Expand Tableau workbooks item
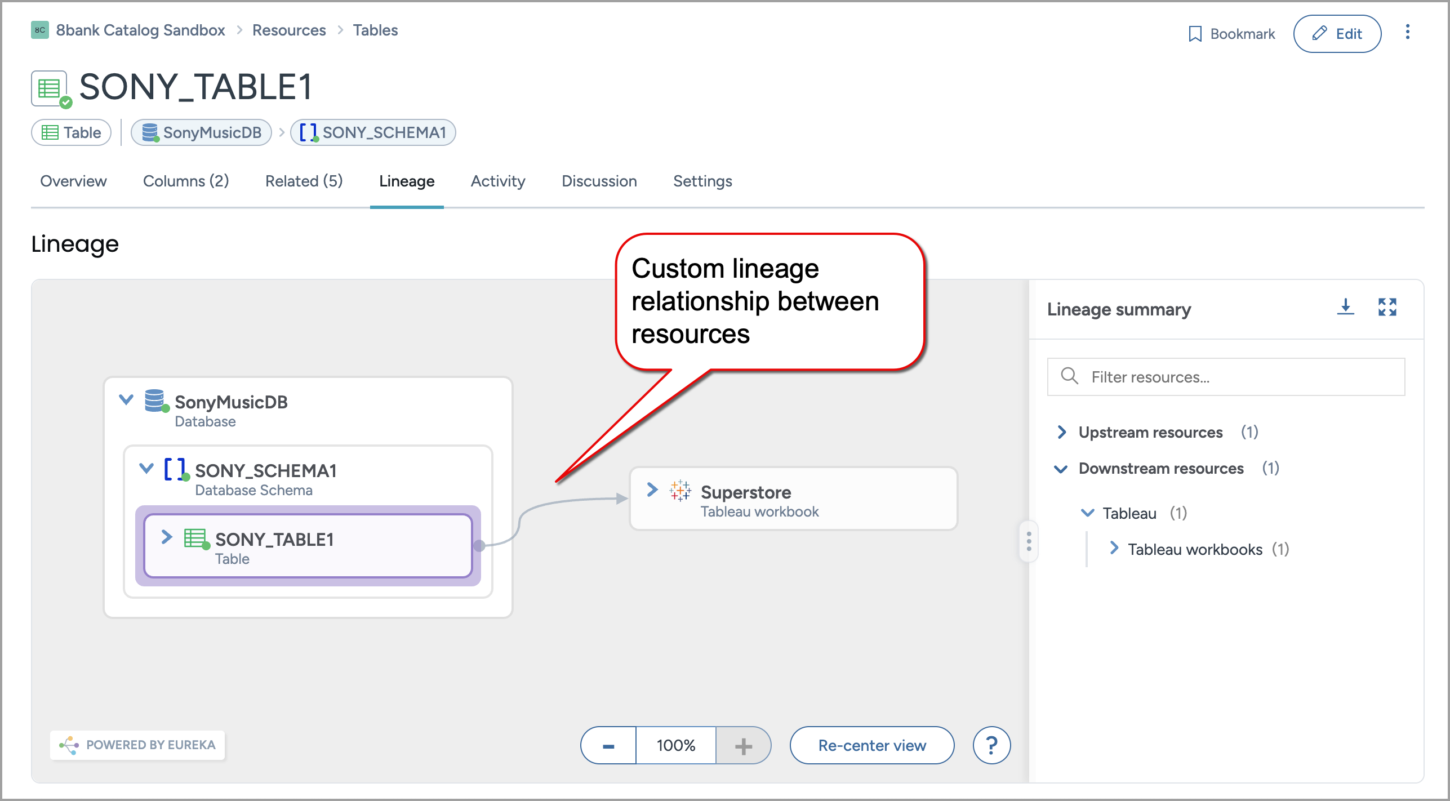This screenshot has height=801, width=1450. click(1114, 548)
